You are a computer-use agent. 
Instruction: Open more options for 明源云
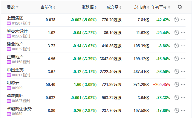(183, 84)
